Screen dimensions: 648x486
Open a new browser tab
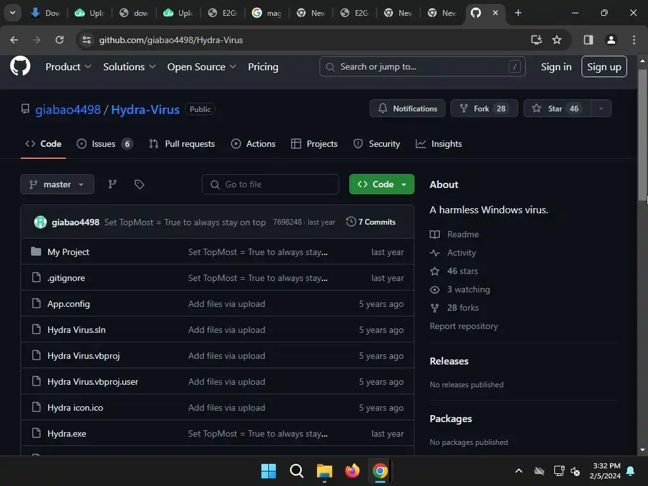pos(518,13)
